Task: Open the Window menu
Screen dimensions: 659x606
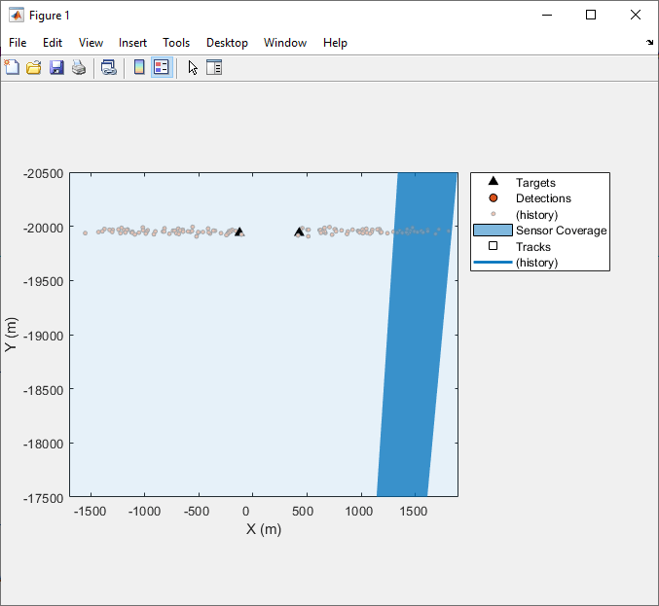Action: pos(285,43)
